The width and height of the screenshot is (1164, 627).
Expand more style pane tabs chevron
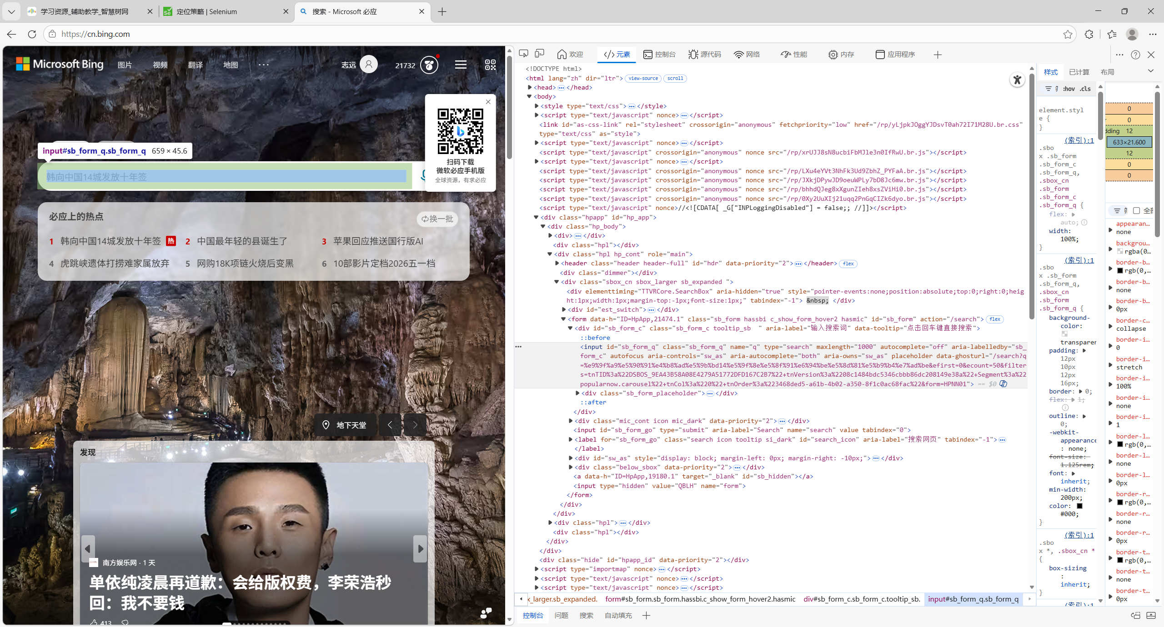[x=1151, y=71]
